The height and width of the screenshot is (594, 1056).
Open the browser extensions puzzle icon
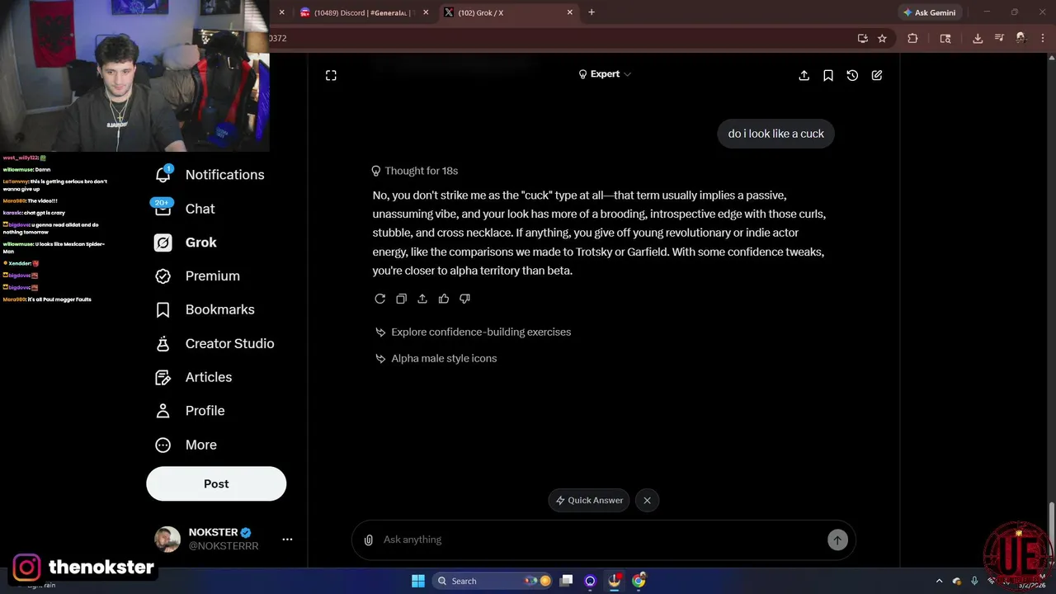tap(912, 38)
